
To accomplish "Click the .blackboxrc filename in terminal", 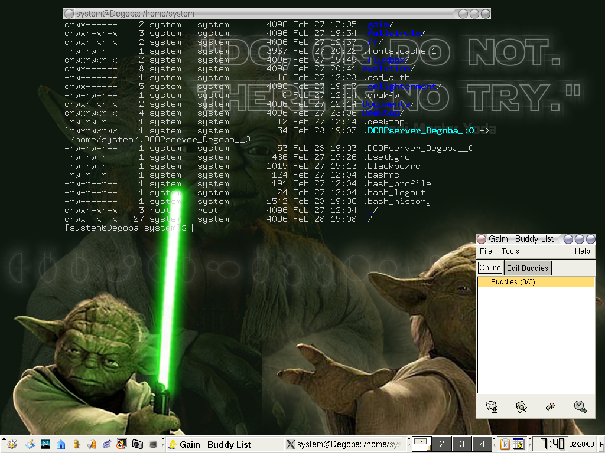I will coord(392,166).
